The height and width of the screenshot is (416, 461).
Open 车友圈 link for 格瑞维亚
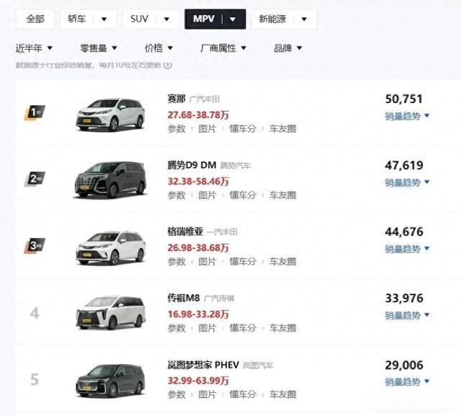click(283, 262)
